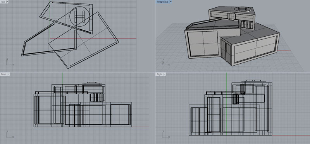Open the Perspective viewport dropdown arrow

170,2
